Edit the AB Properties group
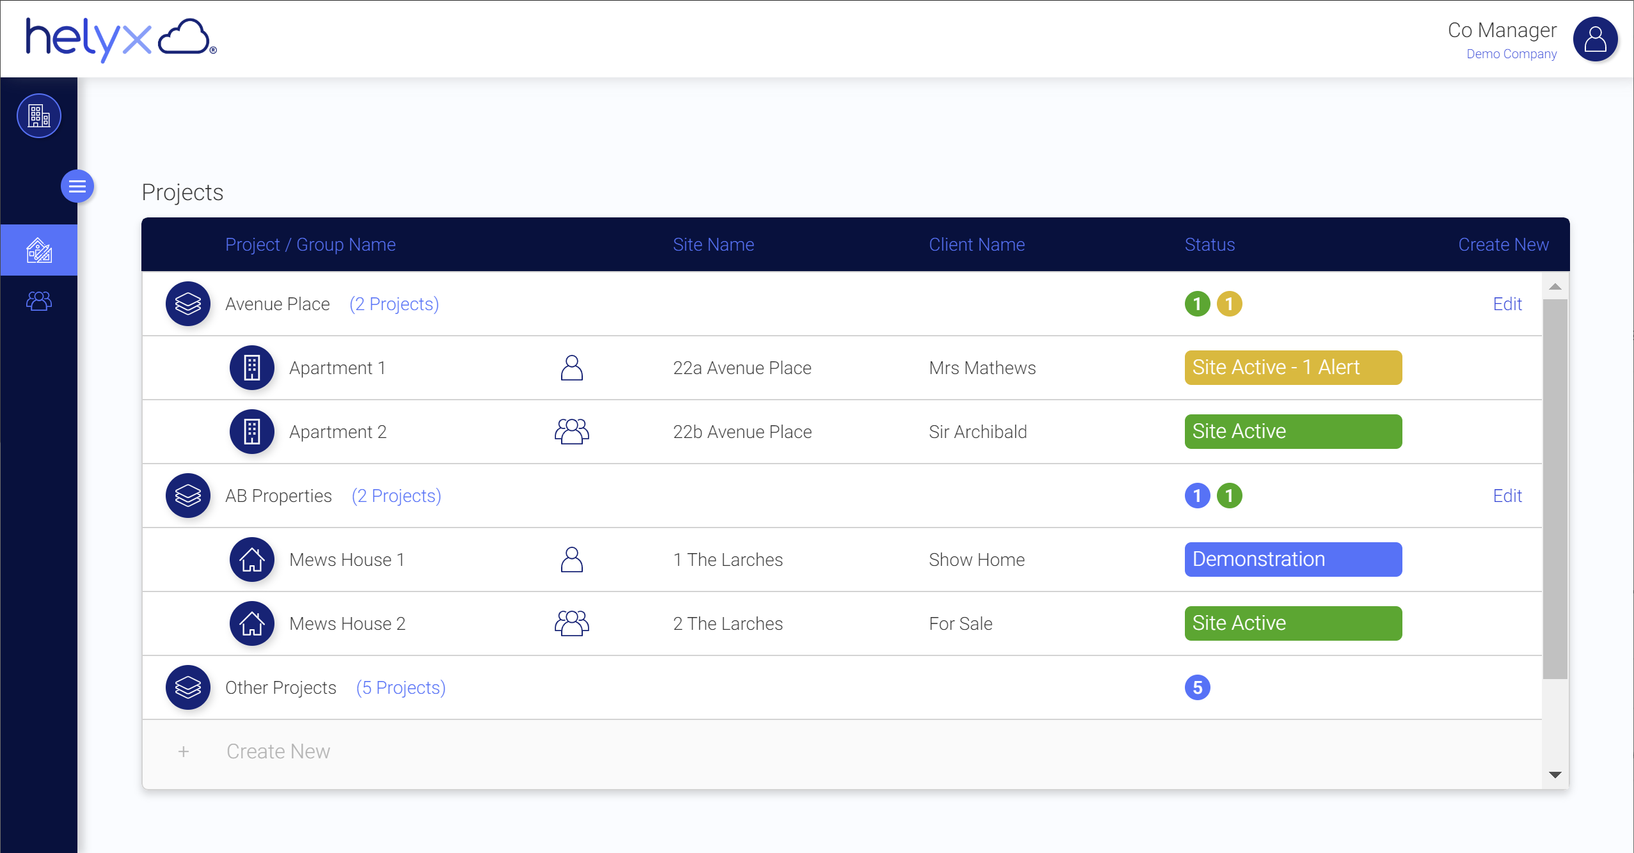Screen dimensions: 1634x853 [x=1507, y=496]
